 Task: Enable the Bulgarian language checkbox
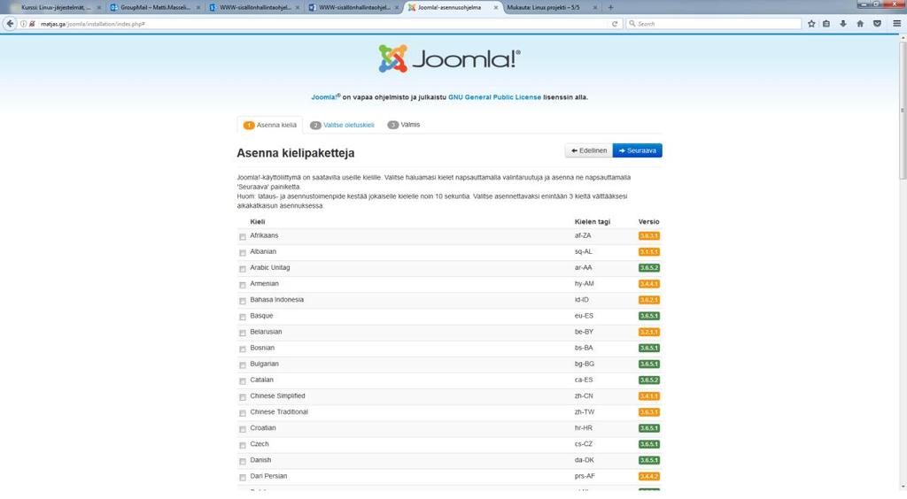coord(243,365)
